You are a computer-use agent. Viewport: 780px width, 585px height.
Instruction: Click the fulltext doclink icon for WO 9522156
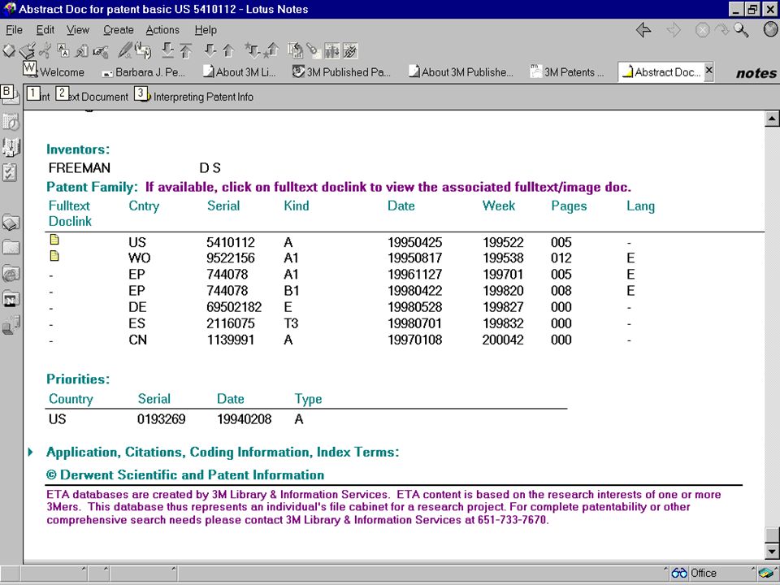54,256
